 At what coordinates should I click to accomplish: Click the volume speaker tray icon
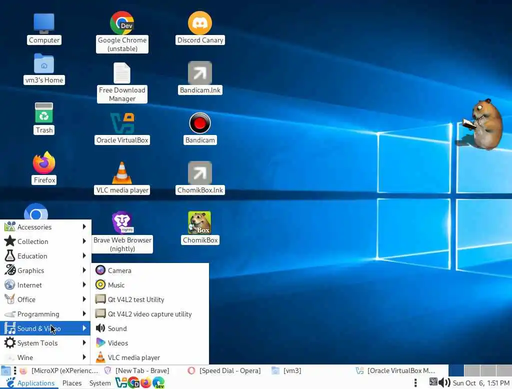[444, 382]
